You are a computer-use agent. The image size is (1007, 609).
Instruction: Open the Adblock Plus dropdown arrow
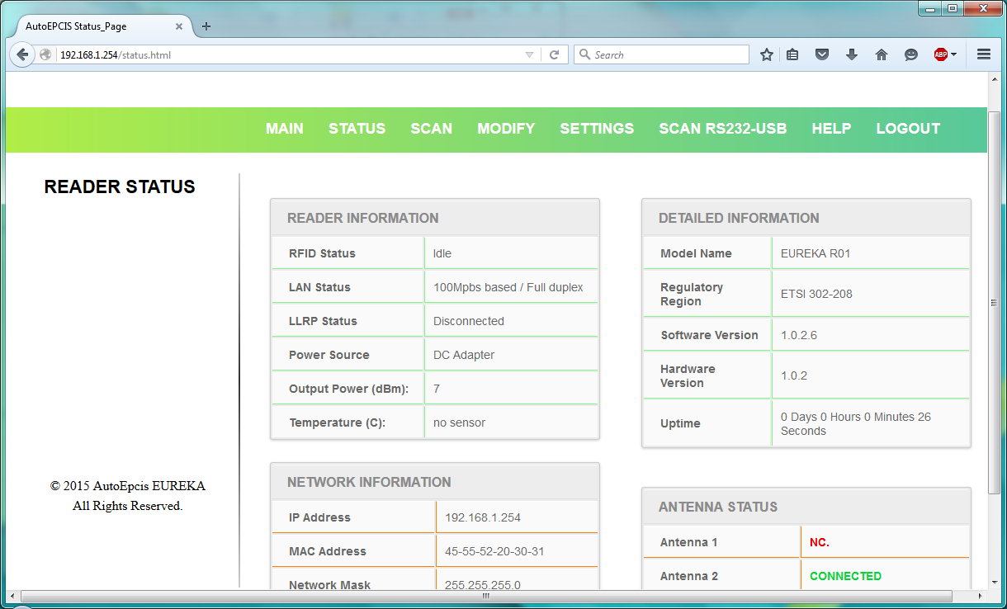[x=954, y=54]
